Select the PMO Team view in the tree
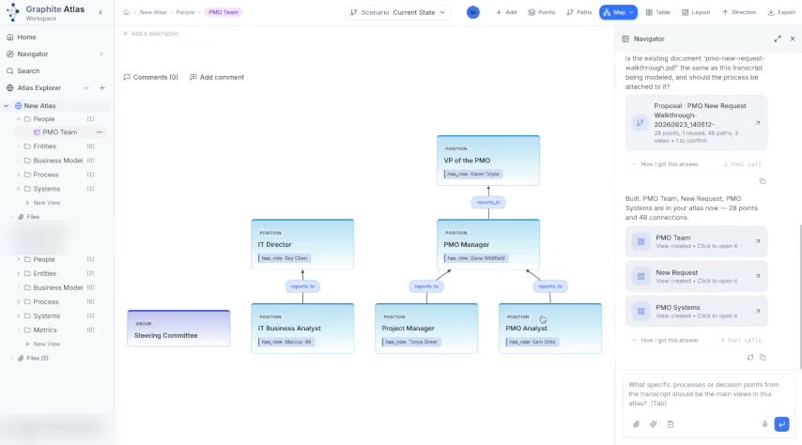This screenshot has height=445, width=802. [60, 132]
